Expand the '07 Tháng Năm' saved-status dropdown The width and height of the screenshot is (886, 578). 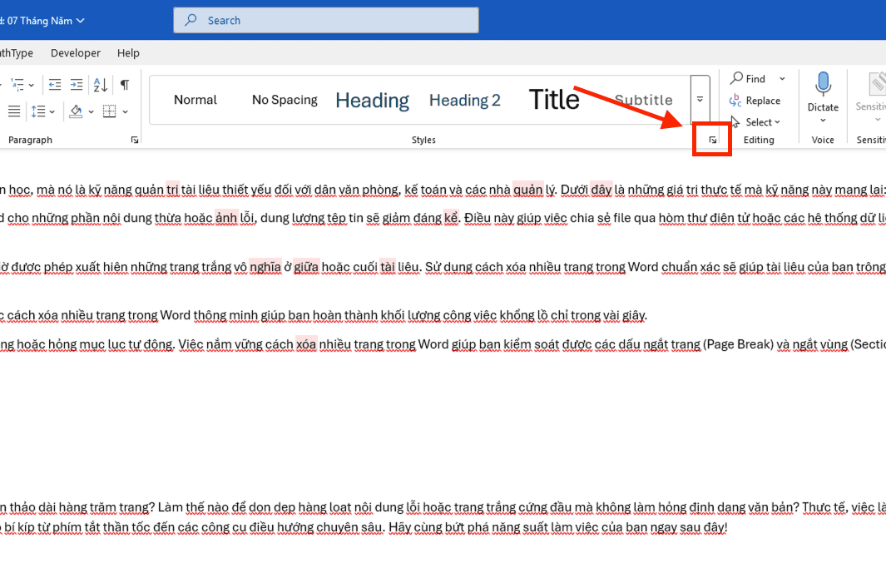coord(80,21)
